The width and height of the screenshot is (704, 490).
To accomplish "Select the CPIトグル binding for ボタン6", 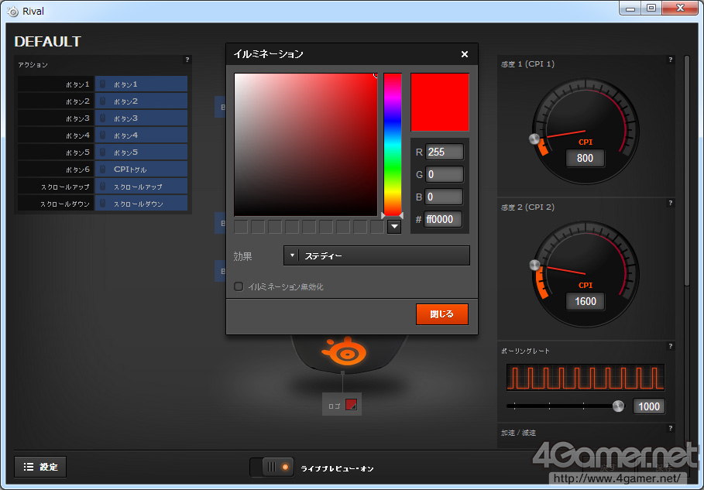I will click(x=141, y=169).
